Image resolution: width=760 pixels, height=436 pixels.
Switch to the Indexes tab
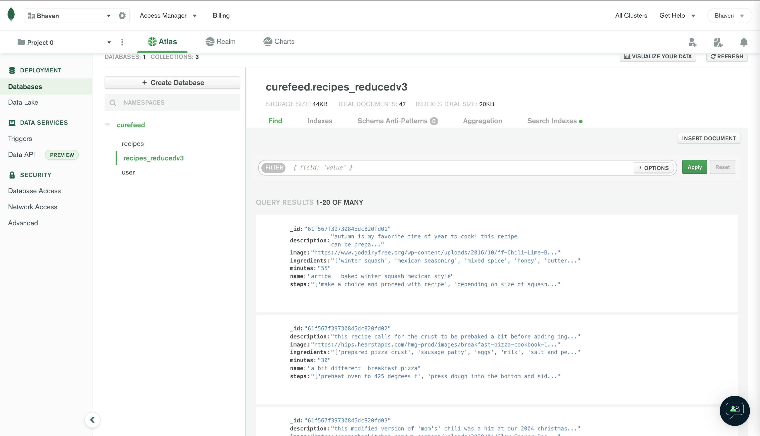320,121
